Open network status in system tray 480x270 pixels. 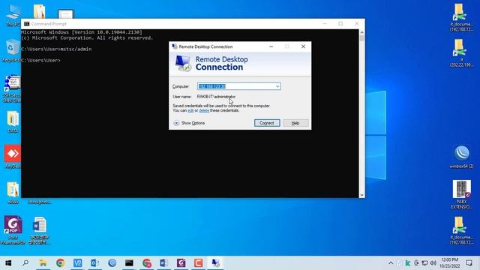(x=424, y=263)
